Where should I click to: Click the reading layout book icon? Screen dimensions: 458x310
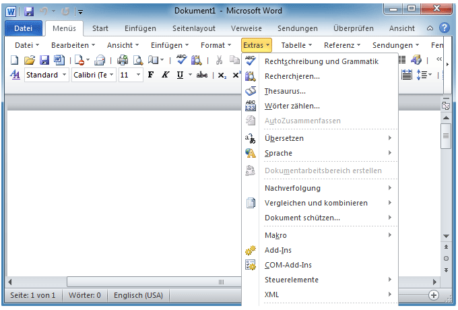(x=154, y=60)
